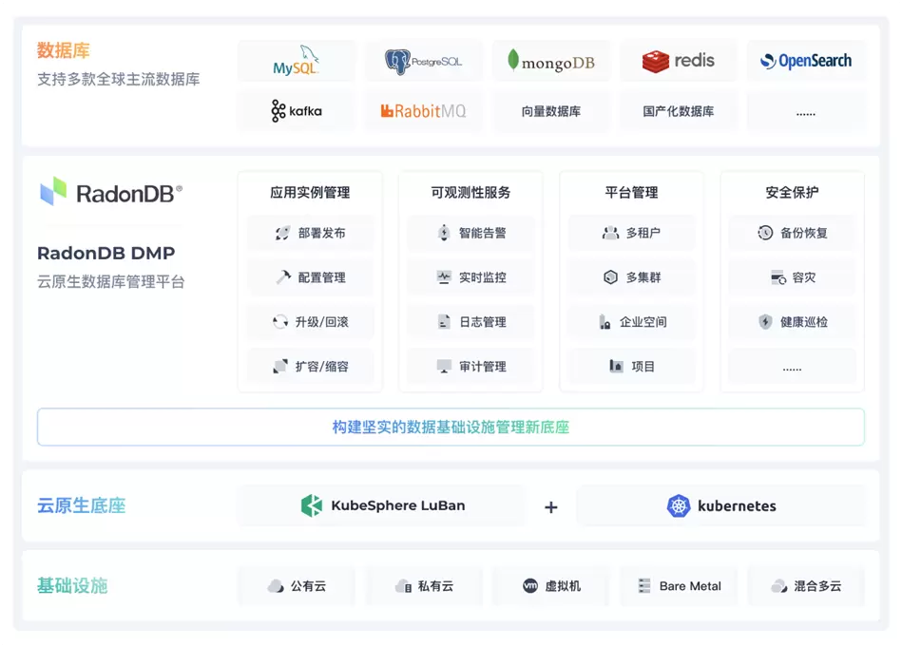Click the mongoDB leaf logo
The height and width of the screenshot is (647, 902).
tap(513, 62)
